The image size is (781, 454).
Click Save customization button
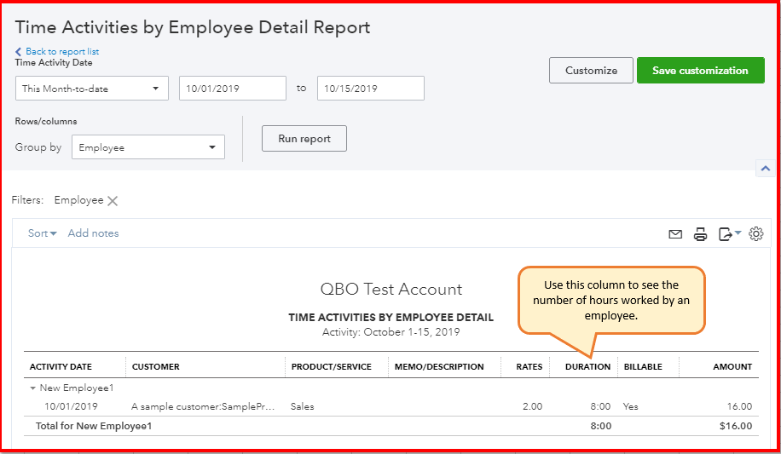(700, 70)
